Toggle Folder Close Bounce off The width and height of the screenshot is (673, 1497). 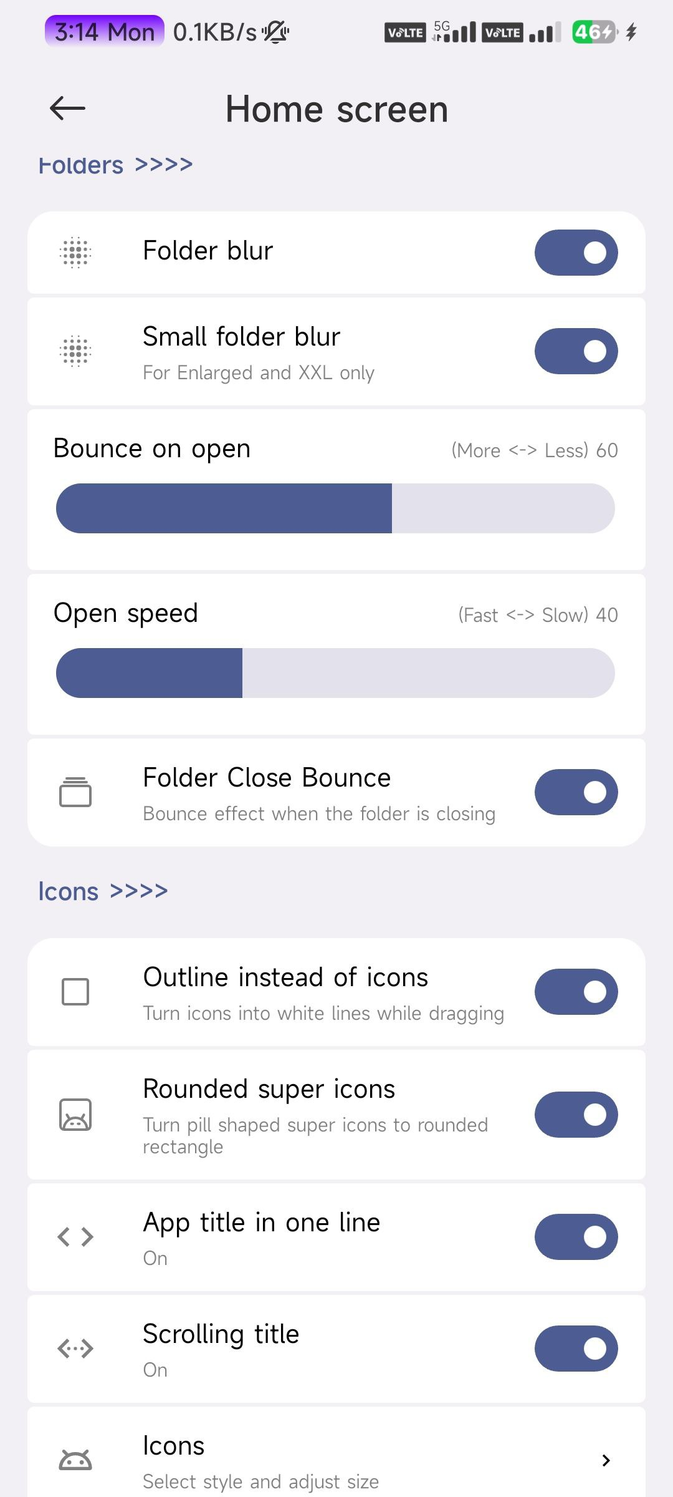(x=576, y=792)
